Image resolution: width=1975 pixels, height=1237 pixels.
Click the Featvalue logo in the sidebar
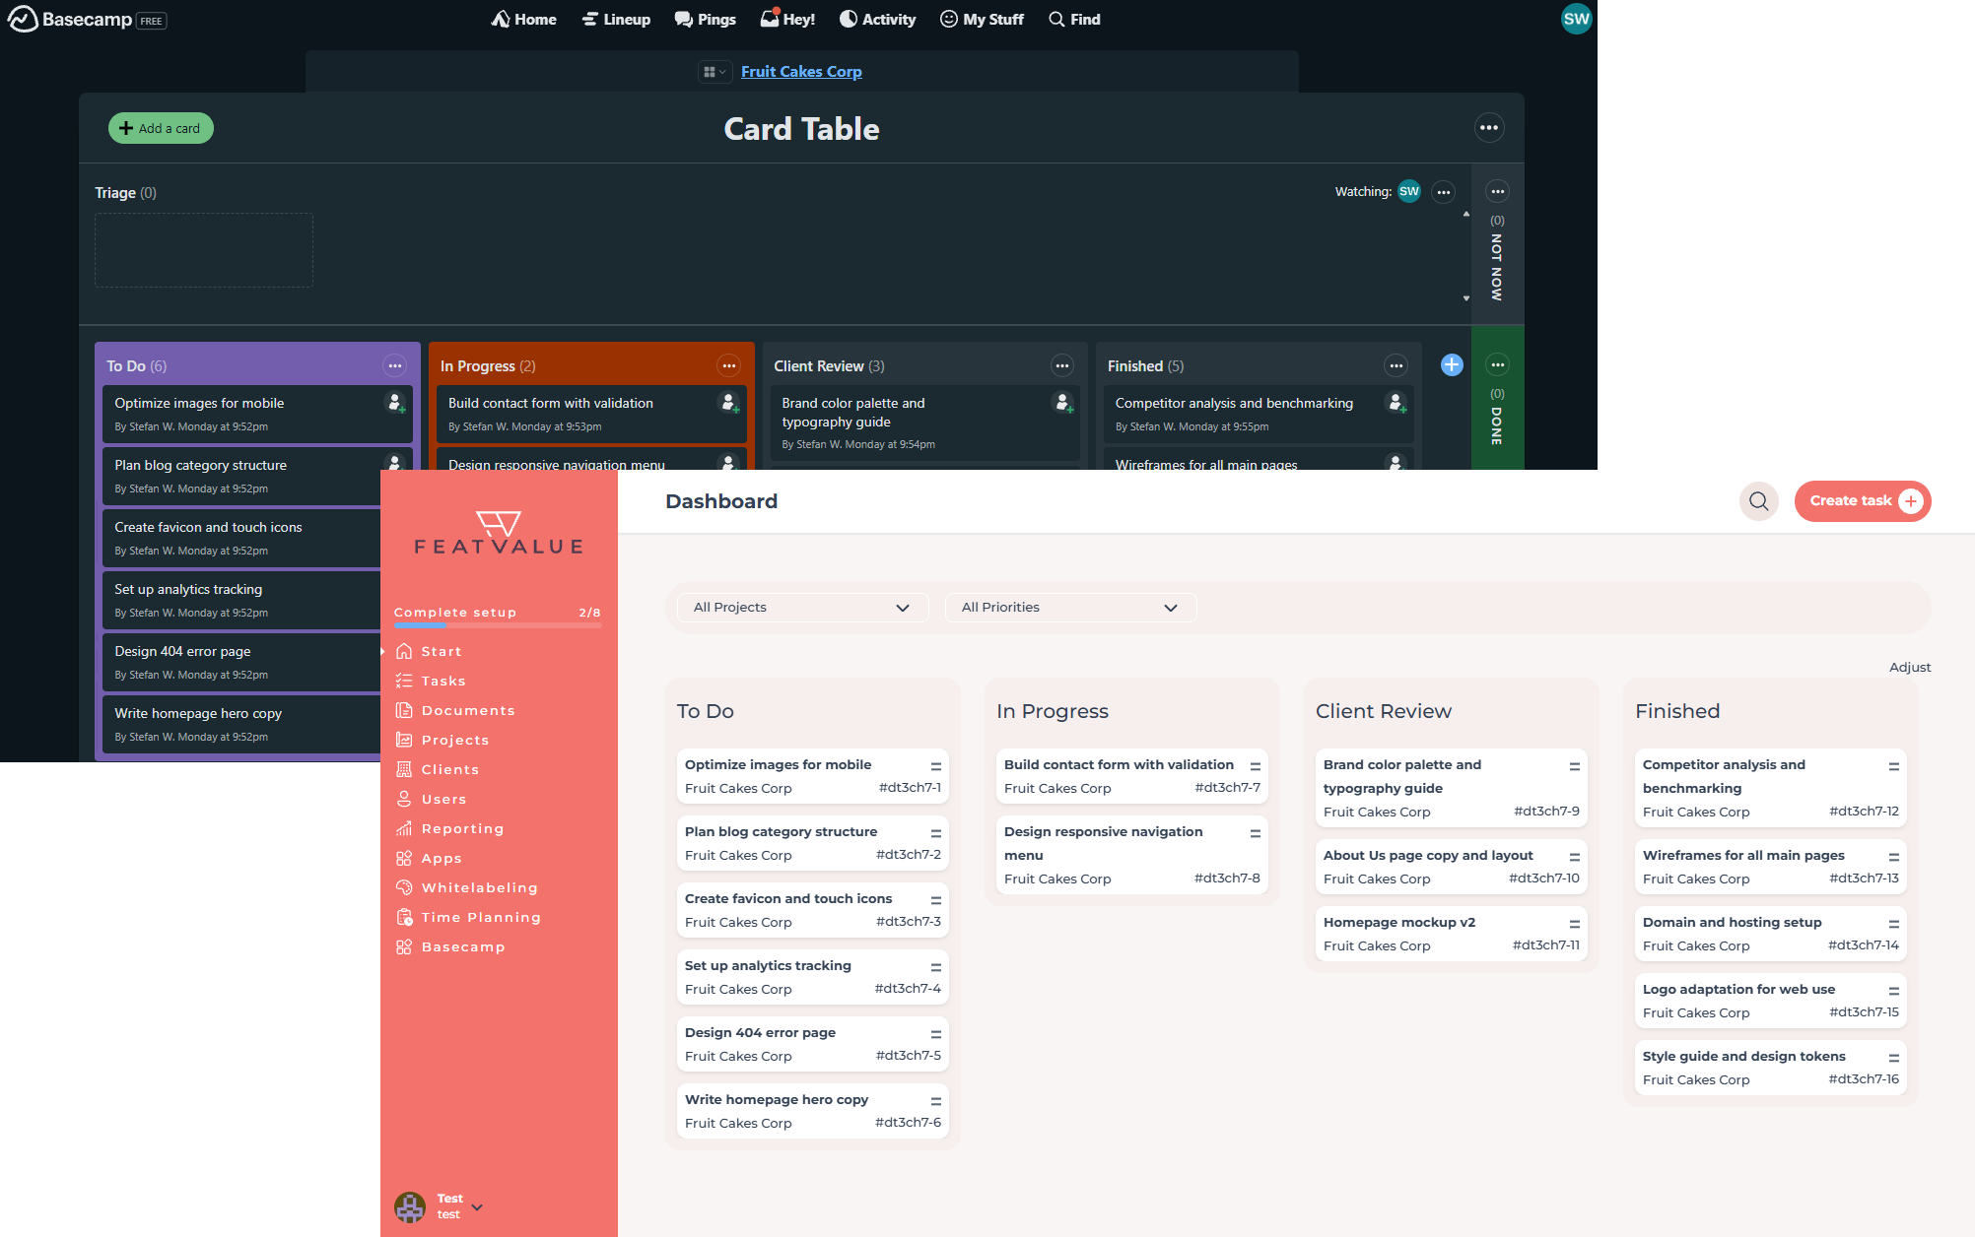click(x=499, y=533)
